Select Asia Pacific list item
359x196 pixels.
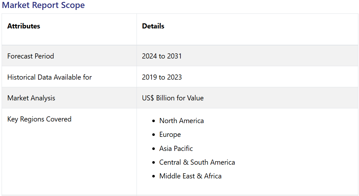coord(176,148)
